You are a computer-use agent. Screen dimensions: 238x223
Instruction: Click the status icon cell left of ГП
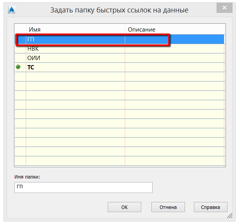(x=20, y=40)
